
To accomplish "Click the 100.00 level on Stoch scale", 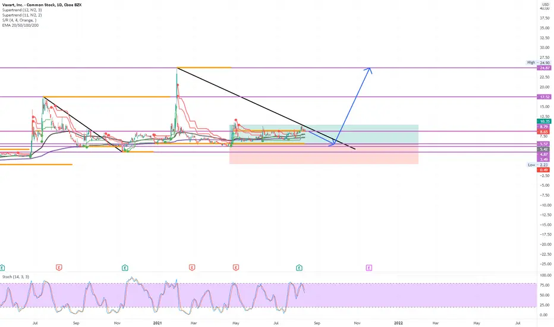I will click(545, 275).
